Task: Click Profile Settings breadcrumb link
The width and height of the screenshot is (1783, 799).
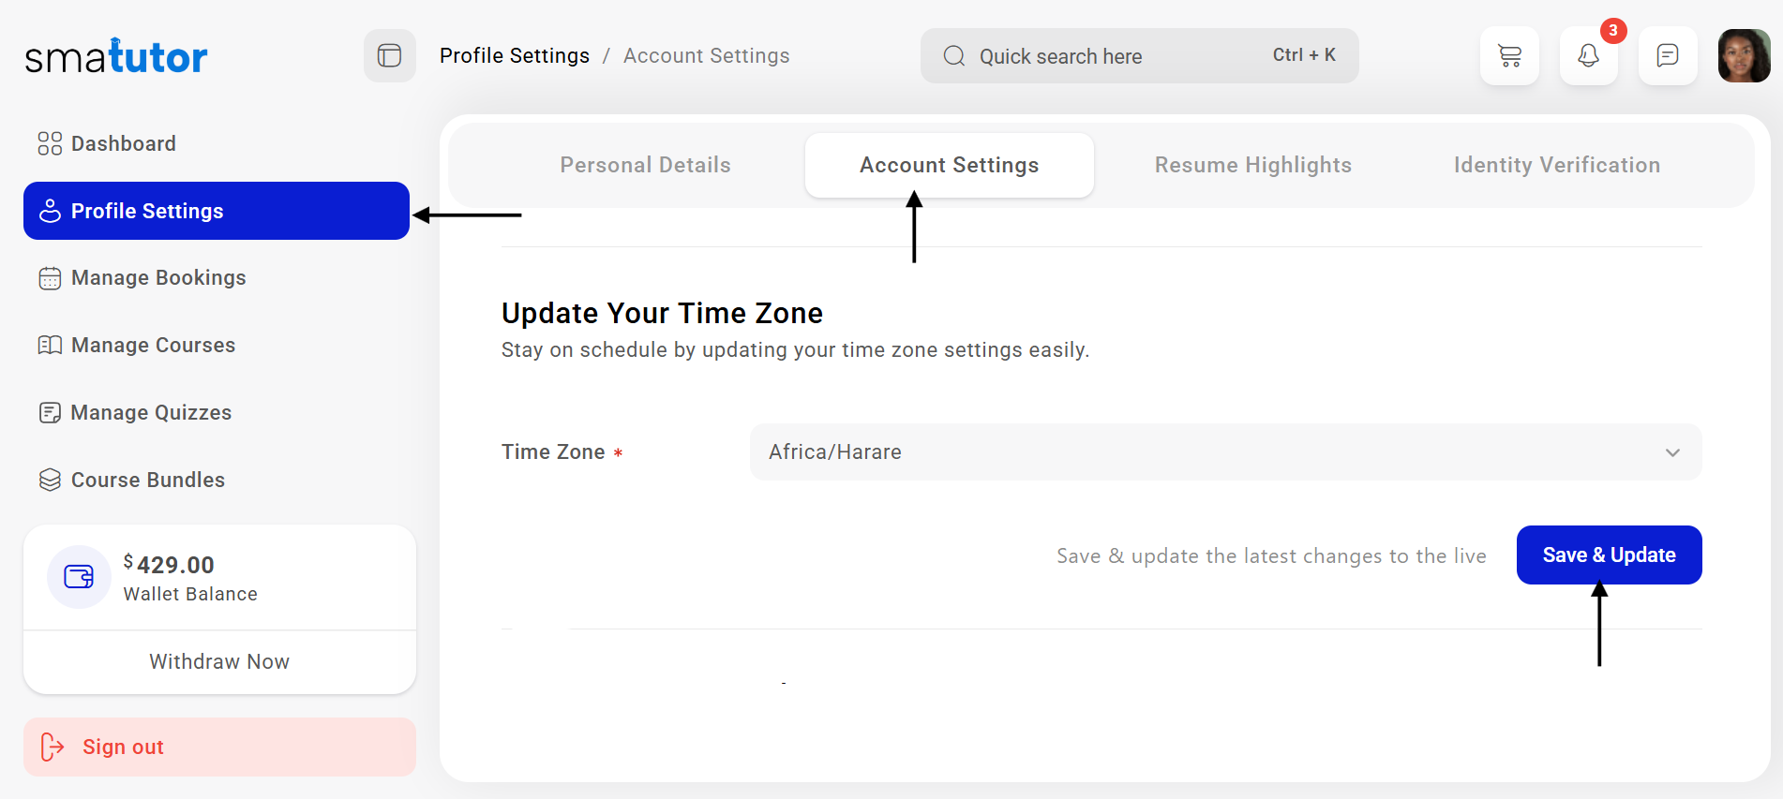Action: pos(515,56)
